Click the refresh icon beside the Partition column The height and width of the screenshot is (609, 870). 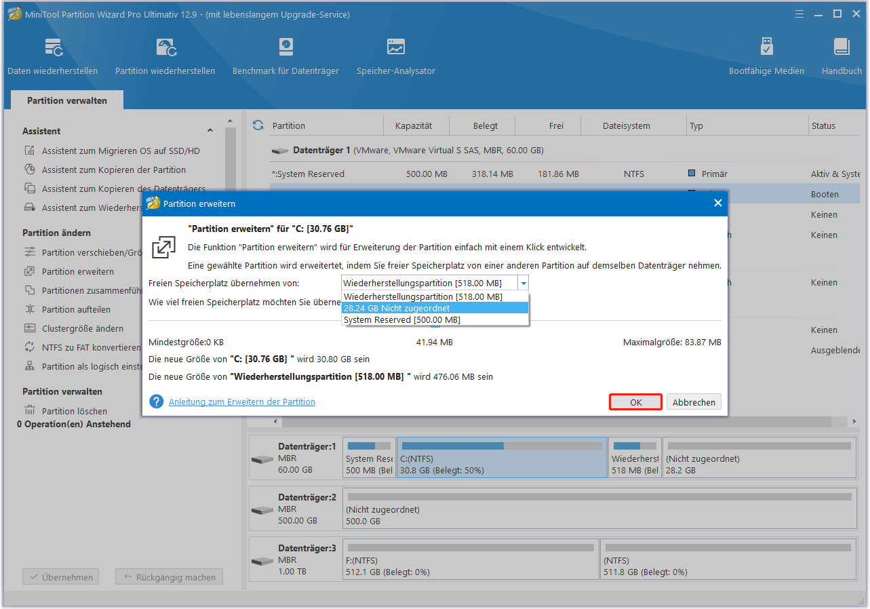258,125
